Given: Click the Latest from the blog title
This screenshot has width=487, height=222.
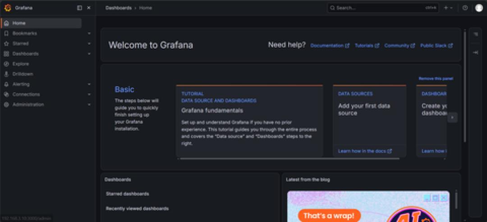Looking at the screenshot, I should (308, 180).
